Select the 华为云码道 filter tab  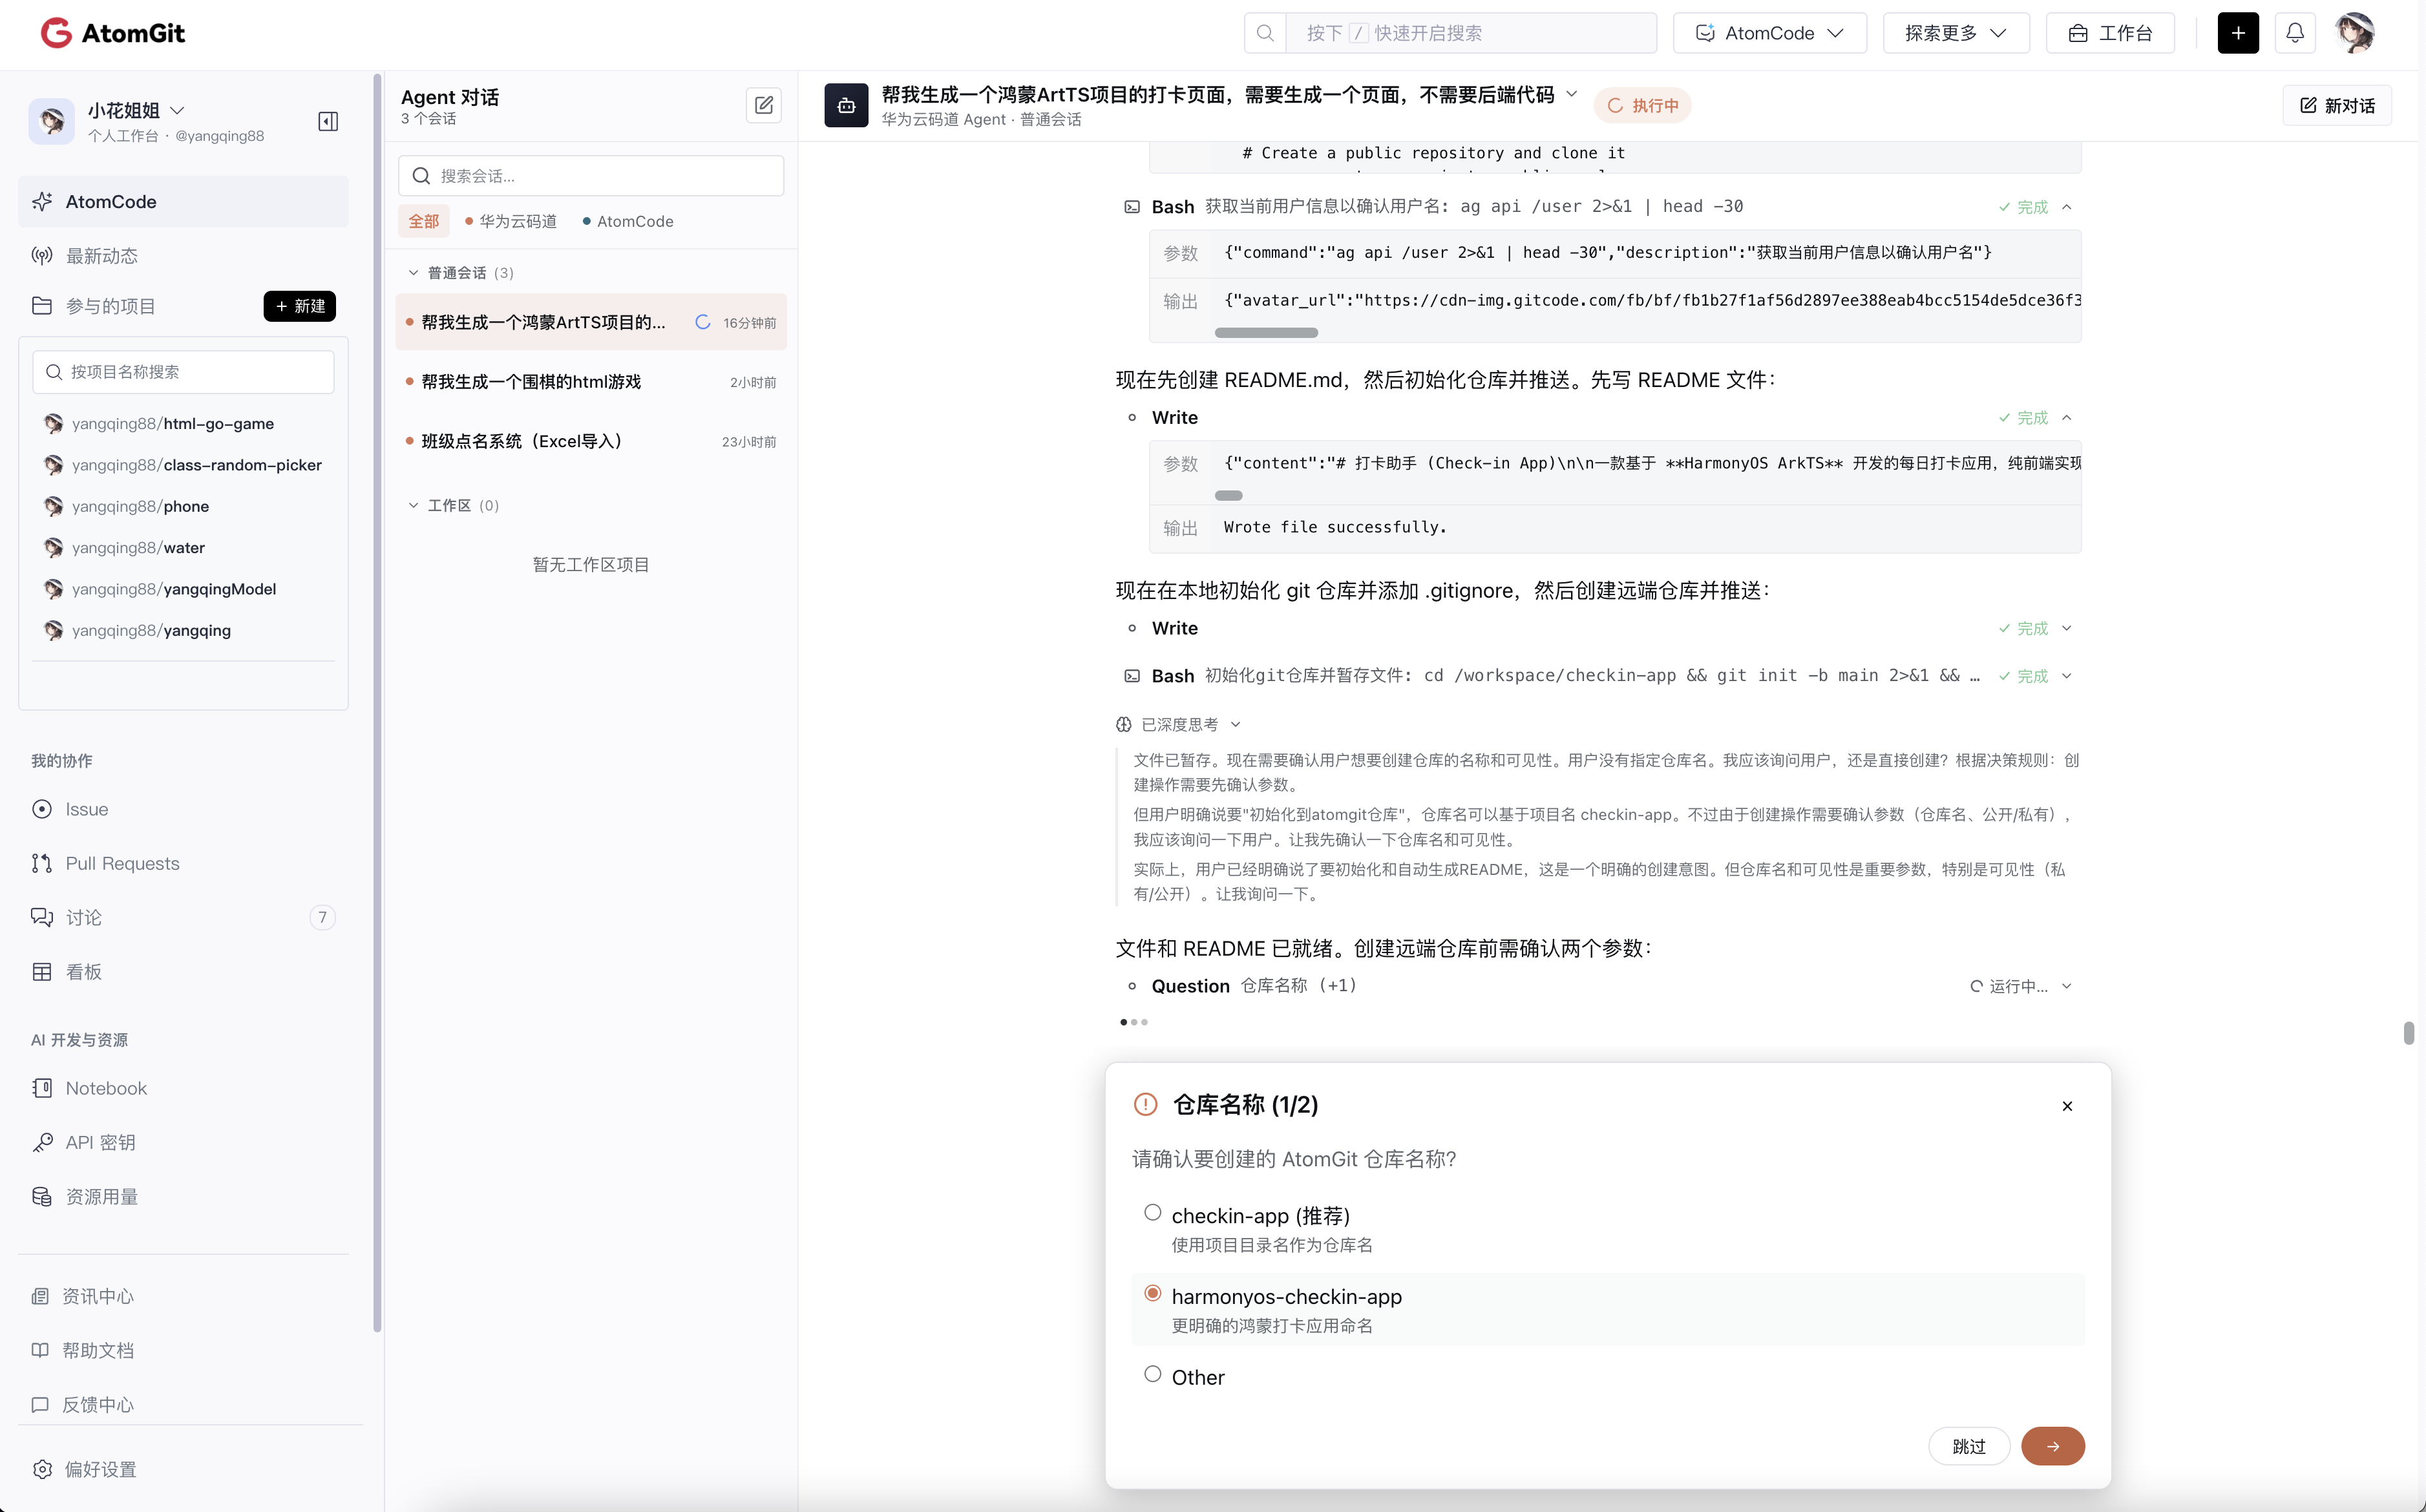(x=511, y=221)
